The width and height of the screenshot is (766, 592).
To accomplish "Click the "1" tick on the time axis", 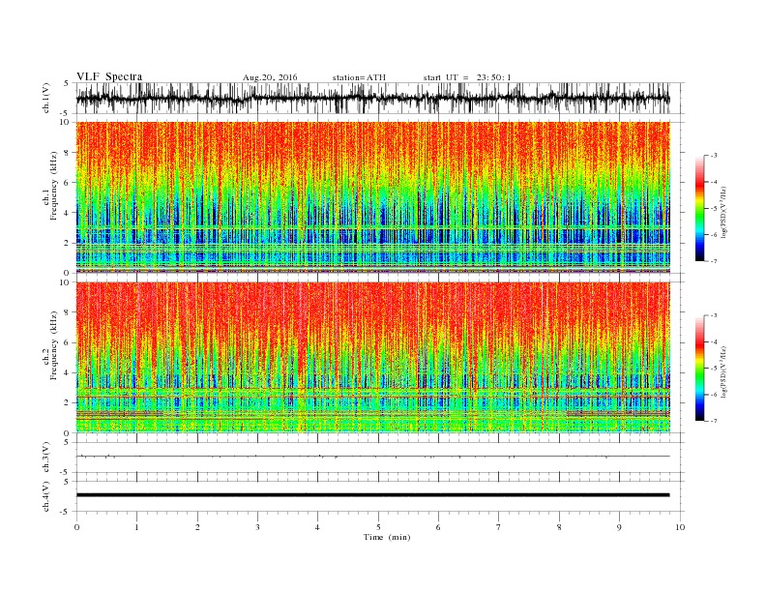I will pyautogui.click(x=136, y=527).
